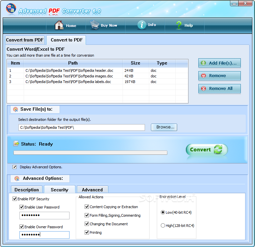Click the Advanced PDF Converter logo icon

pos(11,8)
